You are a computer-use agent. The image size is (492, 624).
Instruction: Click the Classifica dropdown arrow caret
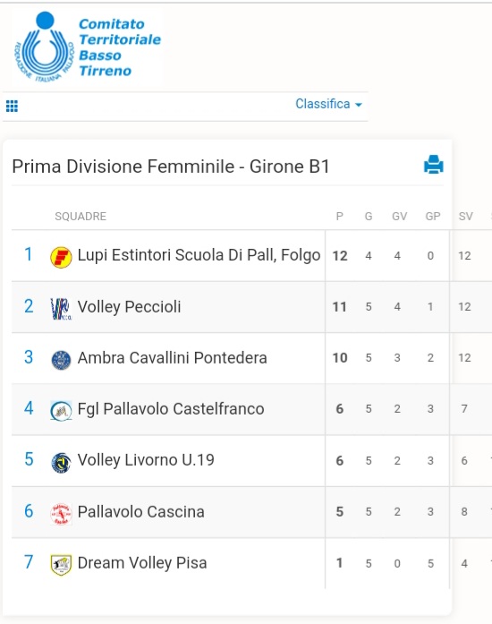pyautogui.click(x=359, y=105)
